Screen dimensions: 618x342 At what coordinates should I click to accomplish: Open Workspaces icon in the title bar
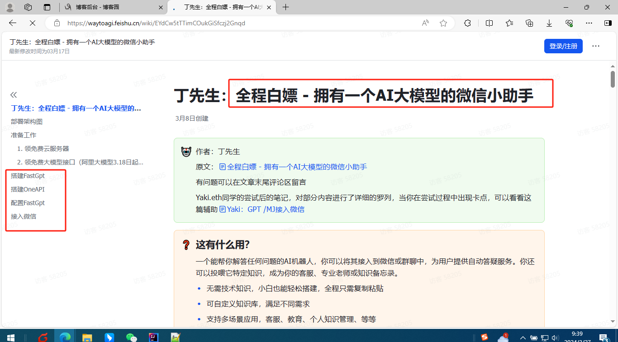28,7
